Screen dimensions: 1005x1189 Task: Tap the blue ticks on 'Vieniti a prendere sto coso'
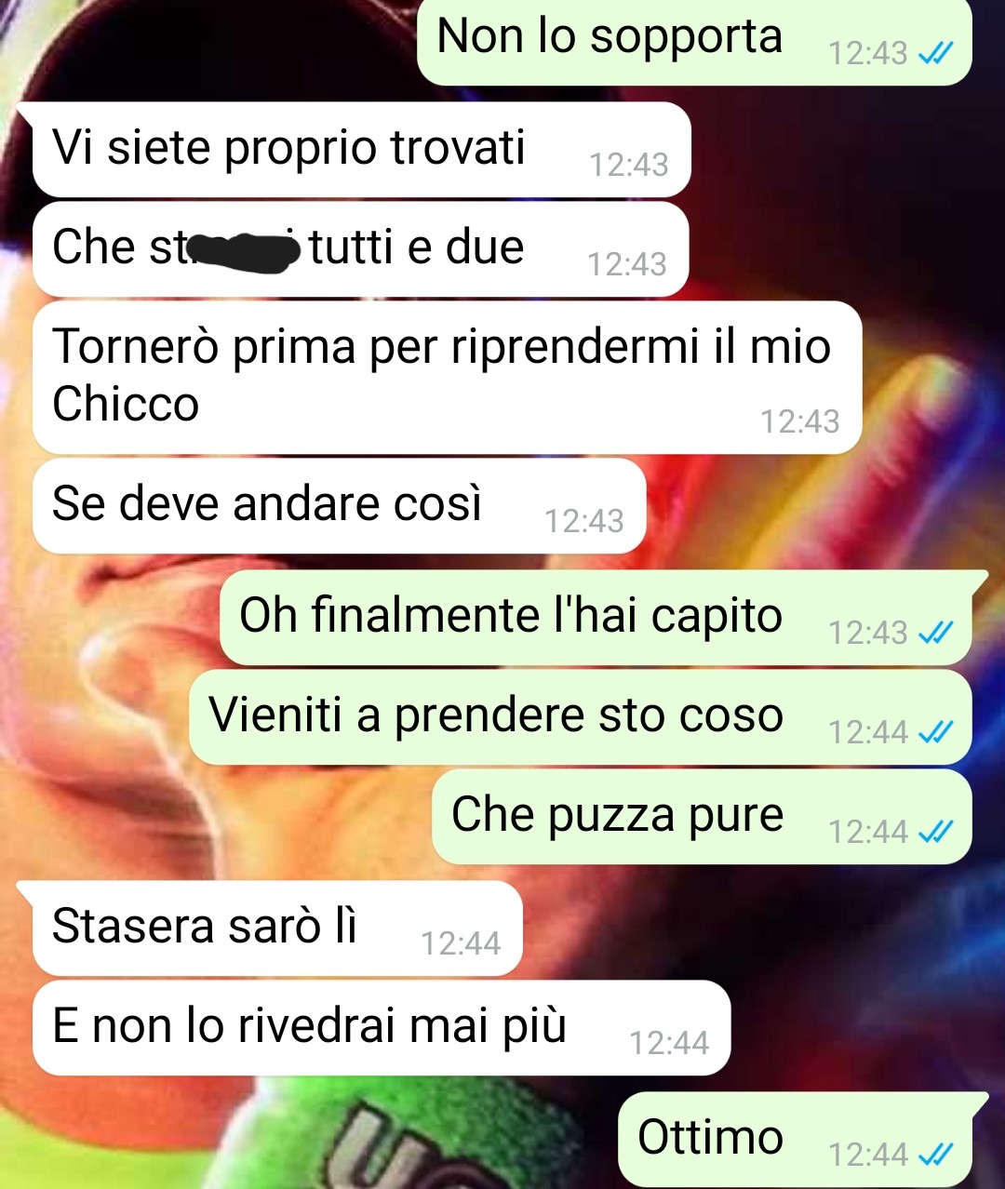tap(935, 734)
